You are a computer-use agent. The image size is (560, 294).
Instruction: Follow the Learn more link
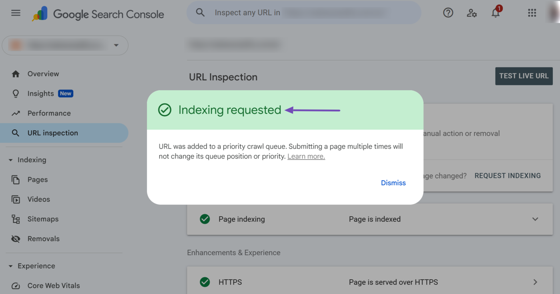tap(306, 157)
